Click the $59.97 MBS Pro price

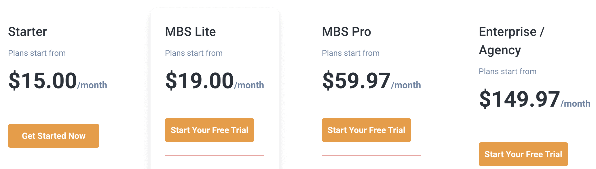click(x=356, y=81)
